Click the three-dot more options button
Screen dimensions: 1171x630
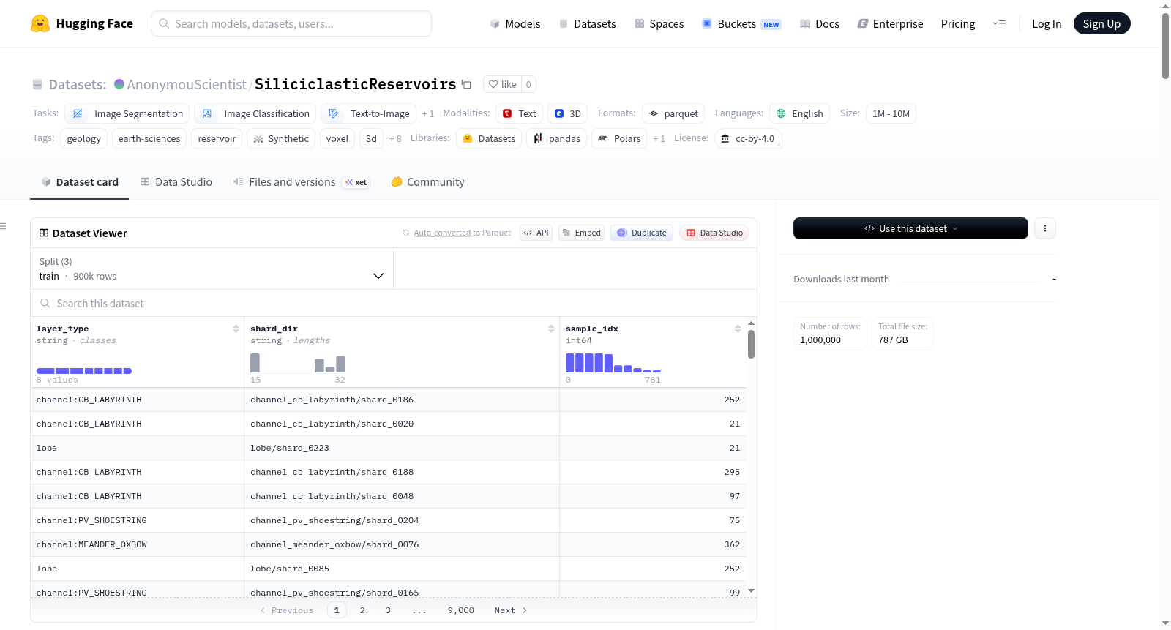[1044, 228]
